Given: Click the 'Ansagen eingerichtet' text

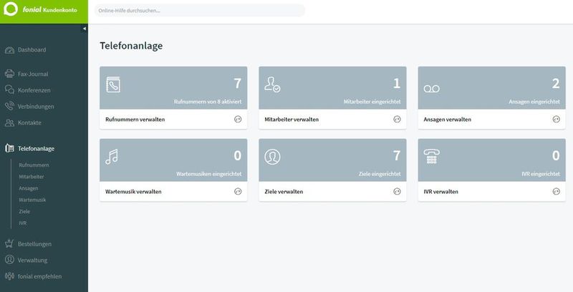Looking at the screenshot, I should coord(534,102).
